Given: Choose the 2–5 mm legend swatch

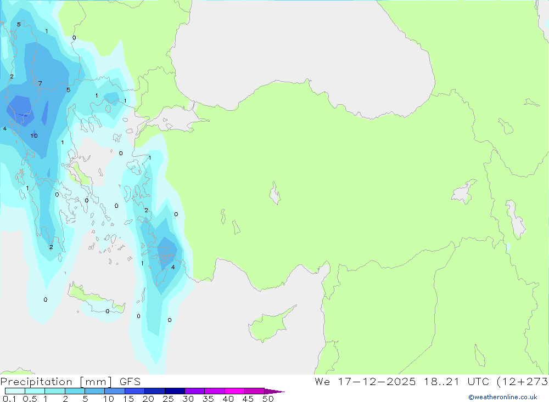Looking at the screenshot, I should (75, 391).
